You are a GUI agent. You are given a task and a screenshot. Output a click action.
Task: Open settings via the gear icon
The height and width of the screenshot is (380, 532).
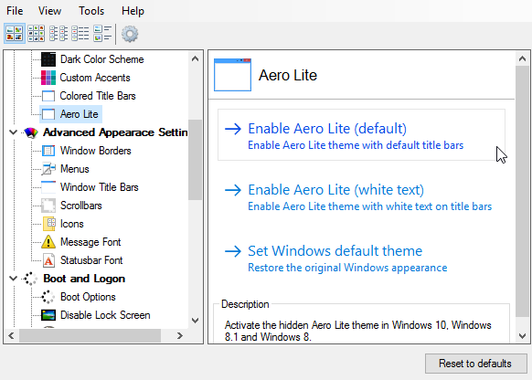[130, 34]
